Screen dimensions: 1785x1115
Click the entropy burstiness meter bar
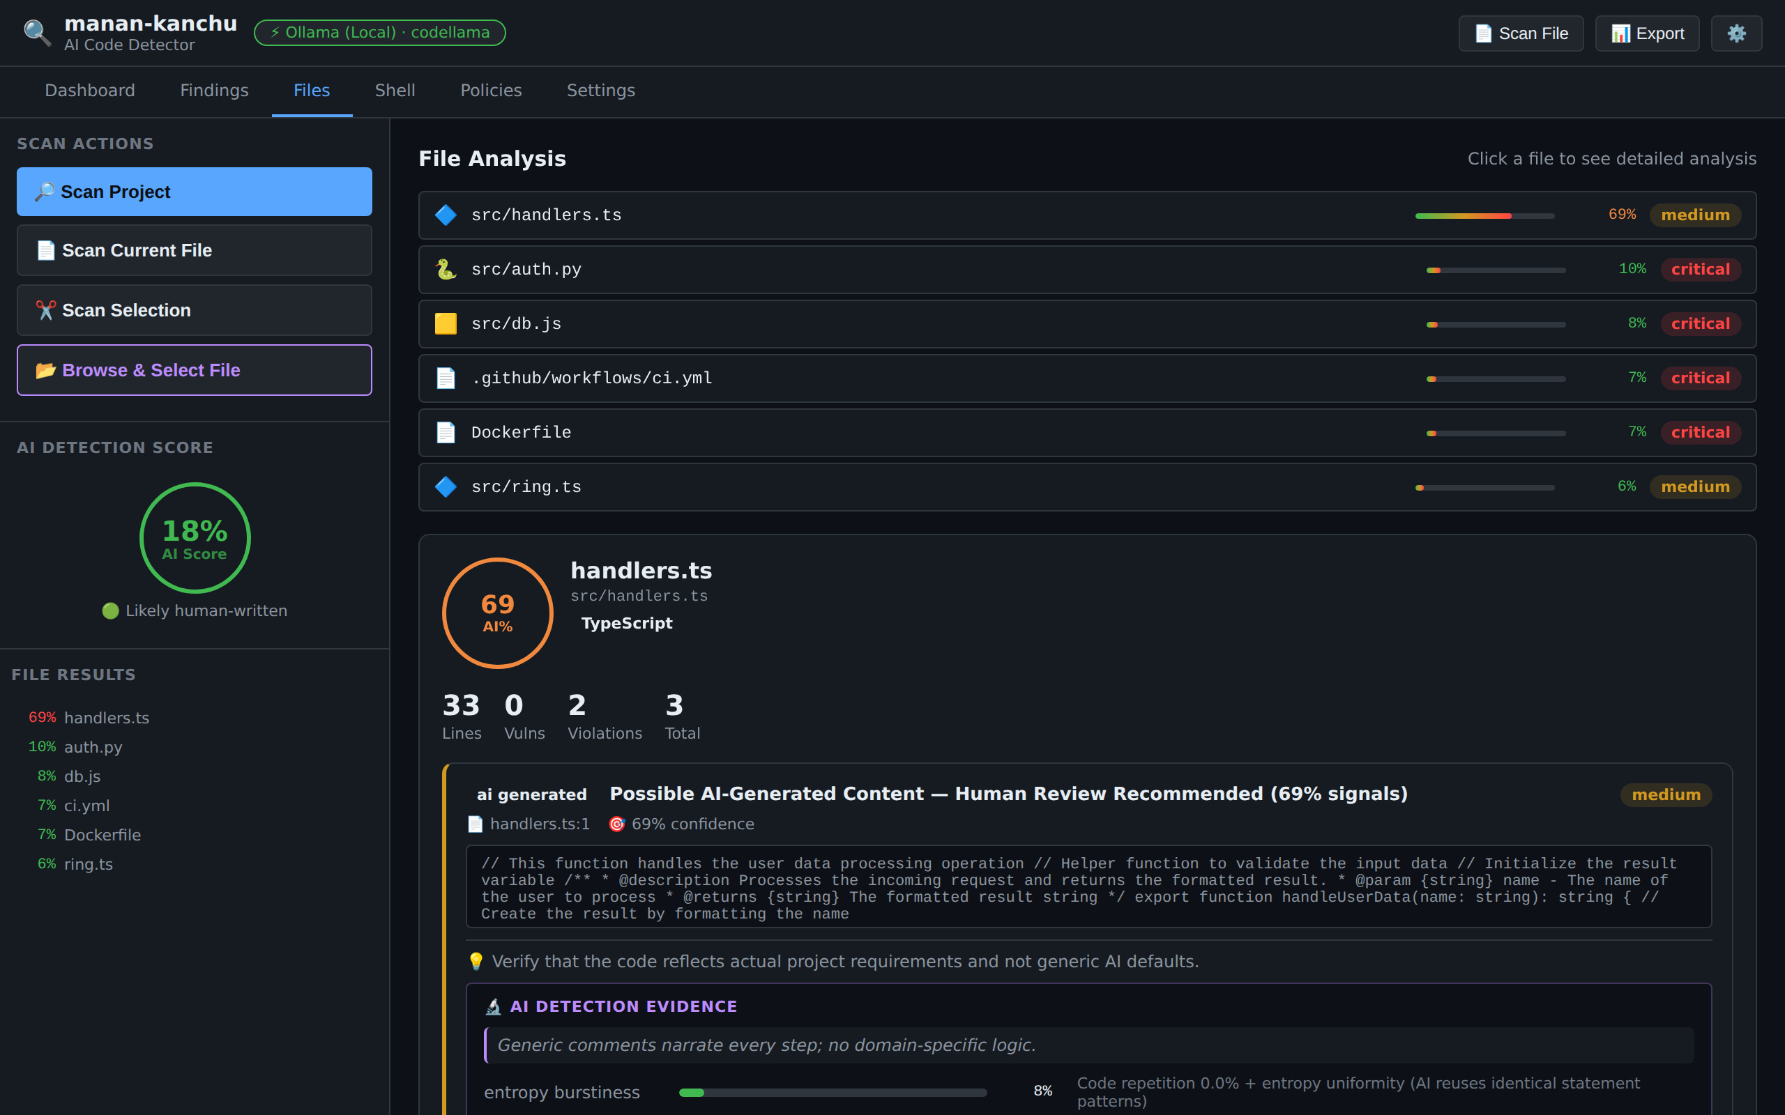coord(833,1092)
